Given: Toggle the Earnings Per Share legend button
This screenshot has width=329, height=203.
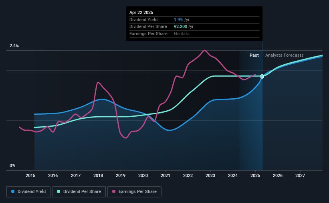Looking at the screenshot, I should (134, 192).
